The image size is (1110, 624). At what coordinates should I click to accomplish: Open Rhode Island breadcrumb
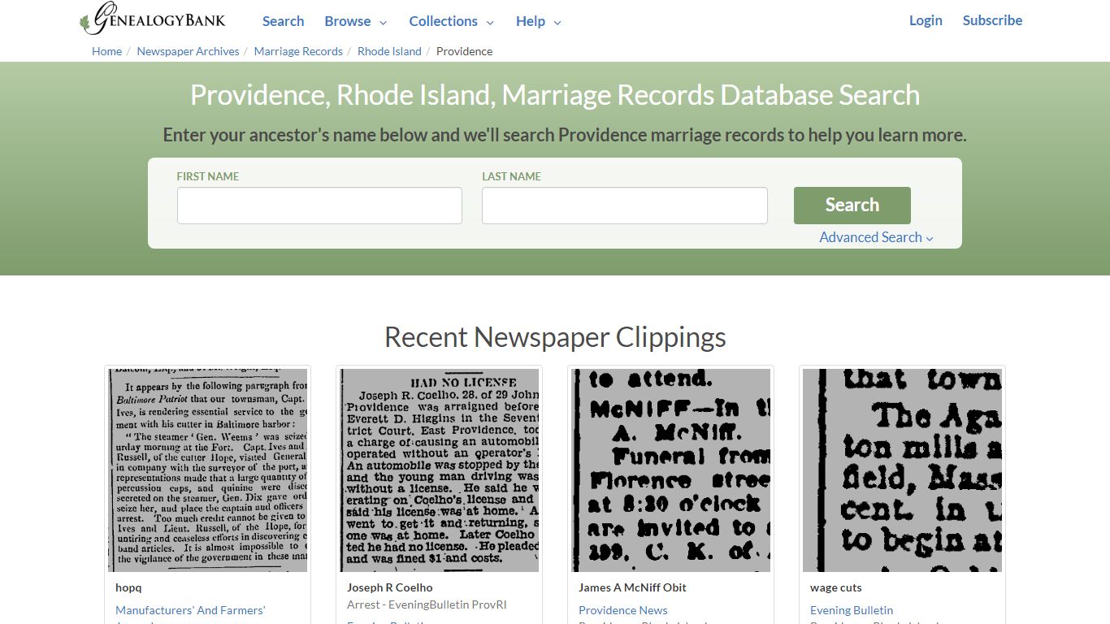pyautogui.click(x=389, y=51)
